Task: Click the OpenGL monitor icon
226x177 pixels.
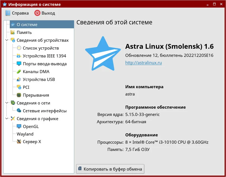Action: pyautogui.click(x=19, y=126)
